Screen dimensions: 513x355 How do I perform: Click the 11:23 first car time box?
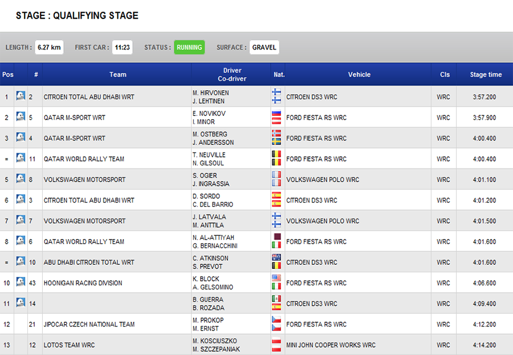(122, 47)
